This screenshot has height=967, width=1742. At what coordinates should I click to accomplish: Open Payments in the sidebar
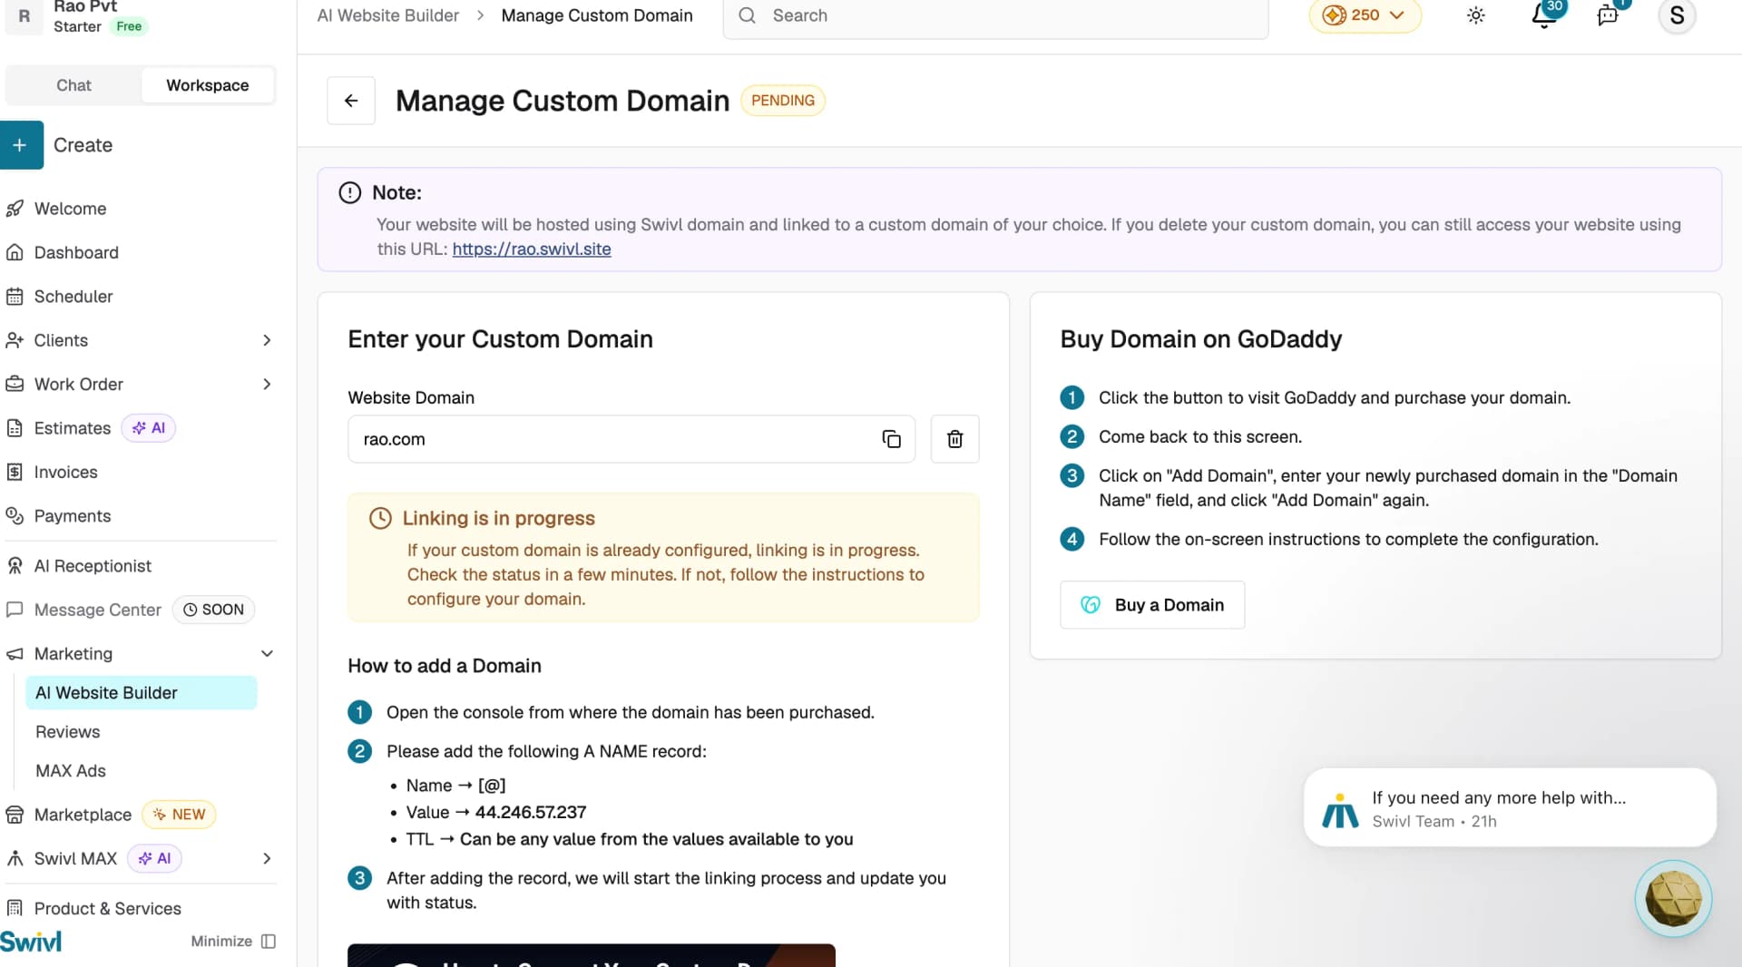[73, 516]
